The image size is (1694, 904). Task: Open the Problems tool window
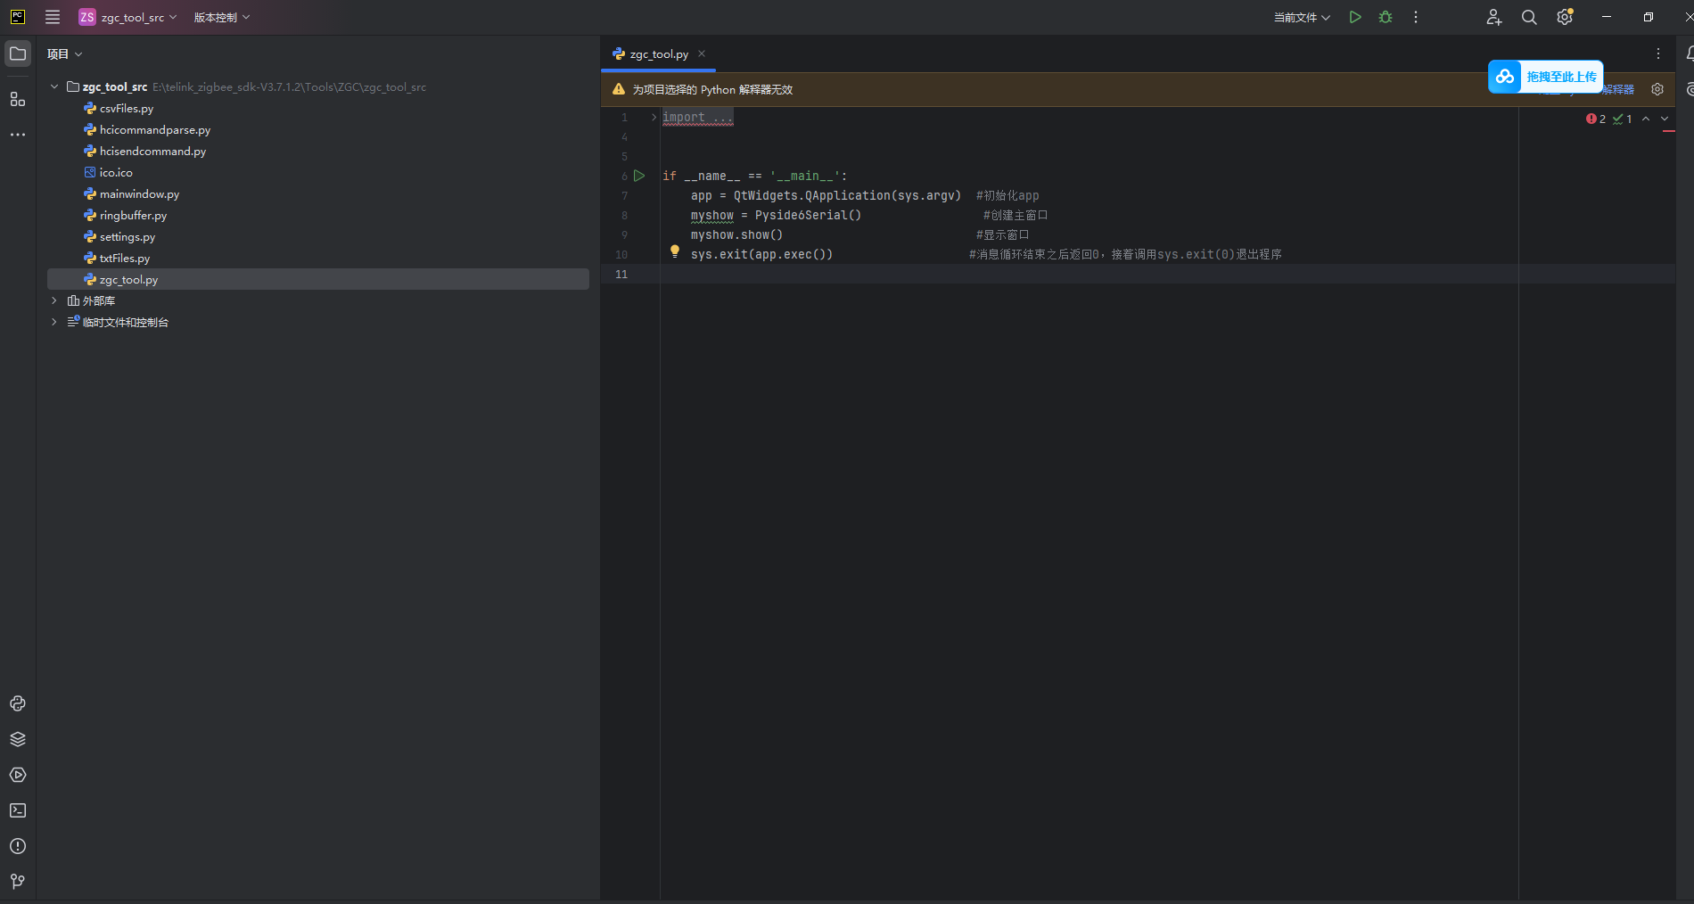coord(18,846)
